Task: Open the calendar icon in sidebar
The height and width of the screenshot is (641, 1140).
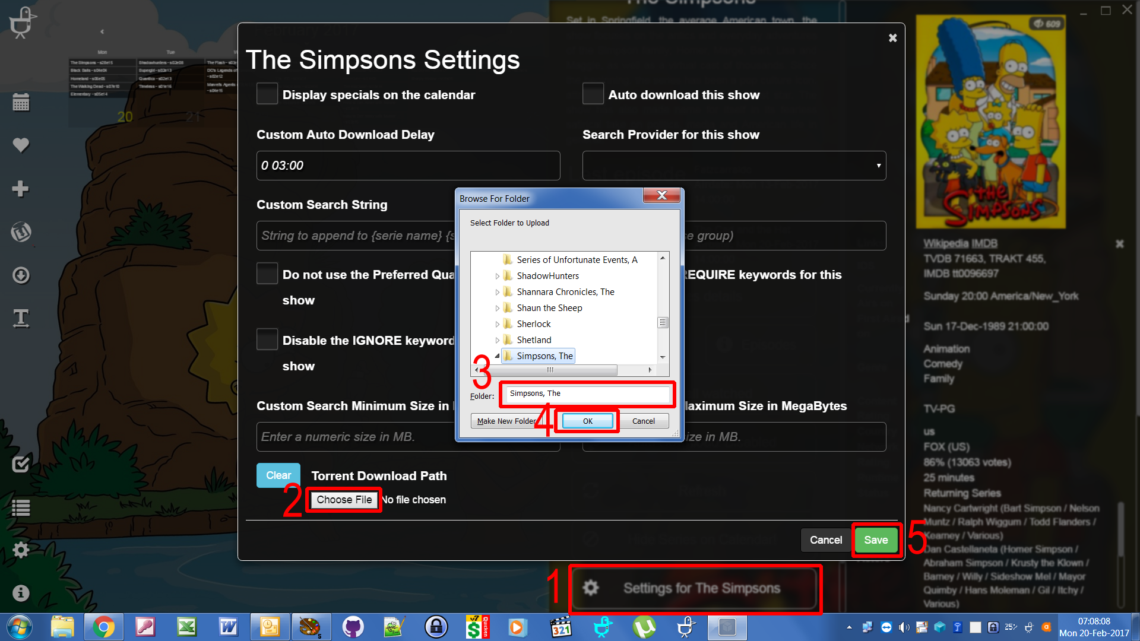Action: point(21,103)
